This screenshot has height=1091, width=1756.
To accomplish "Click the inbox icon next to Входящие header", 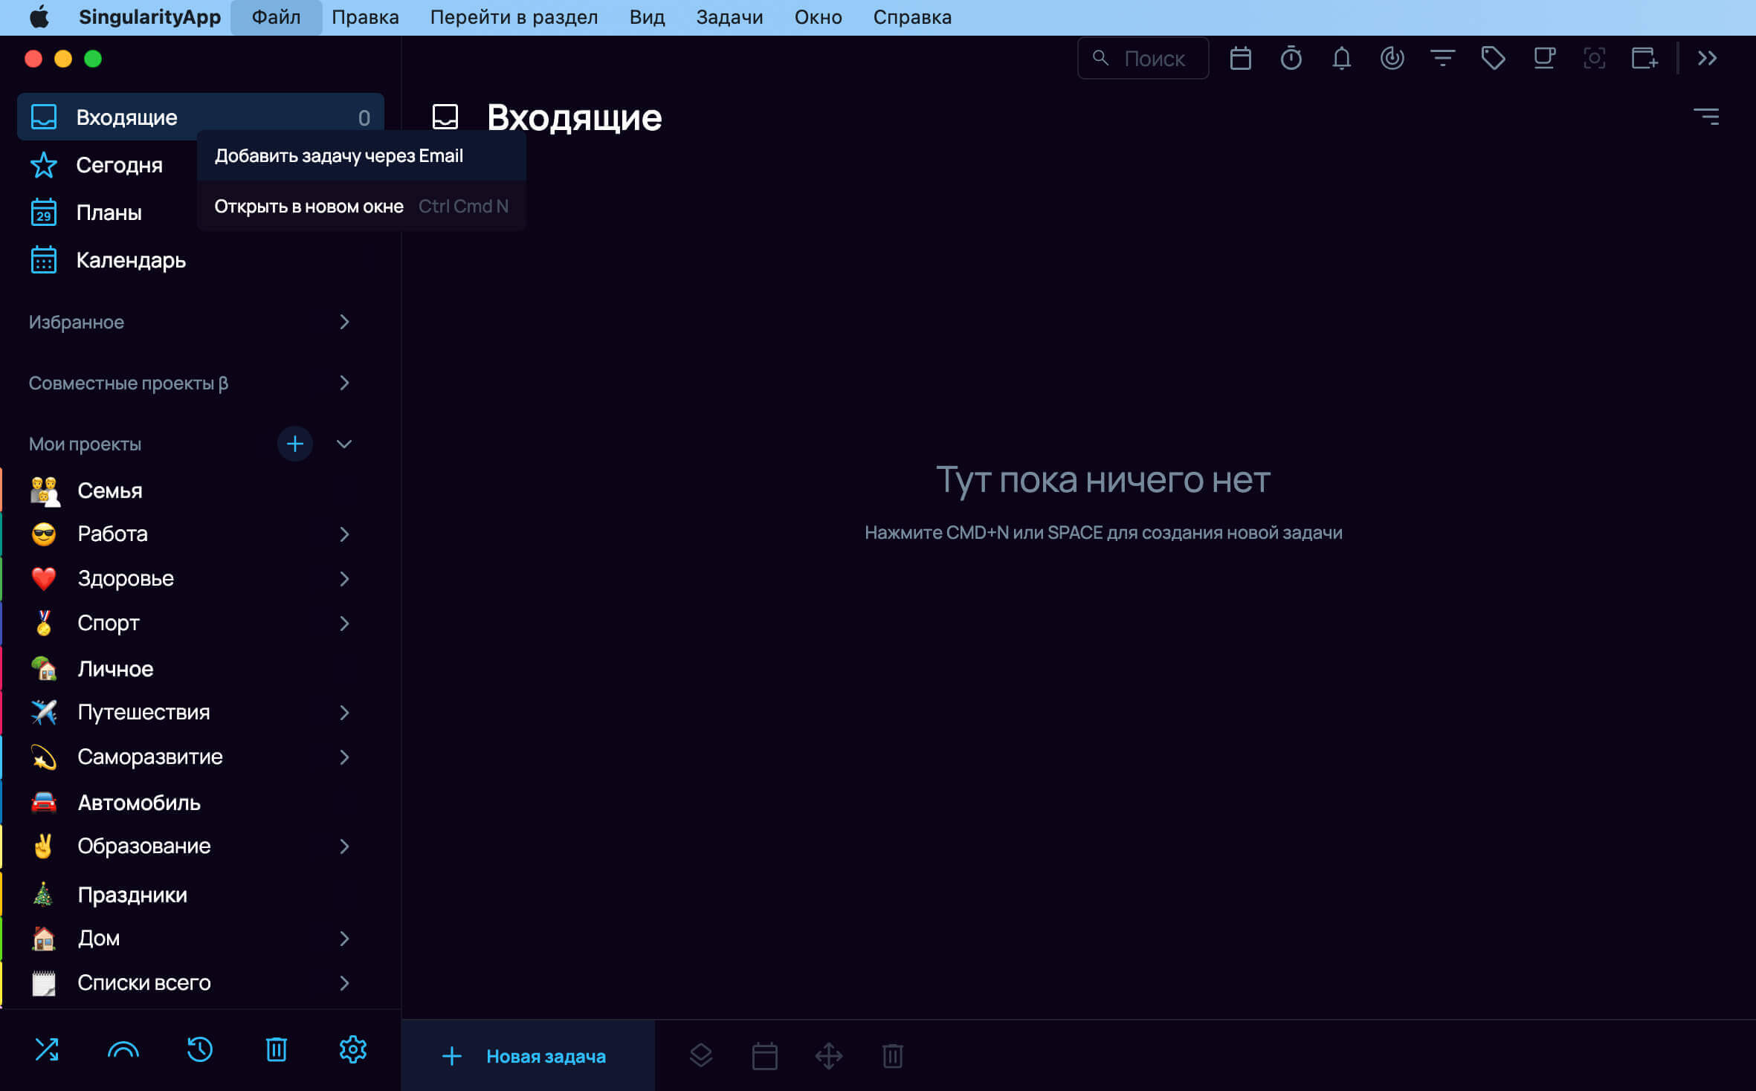I will point(445,117).
